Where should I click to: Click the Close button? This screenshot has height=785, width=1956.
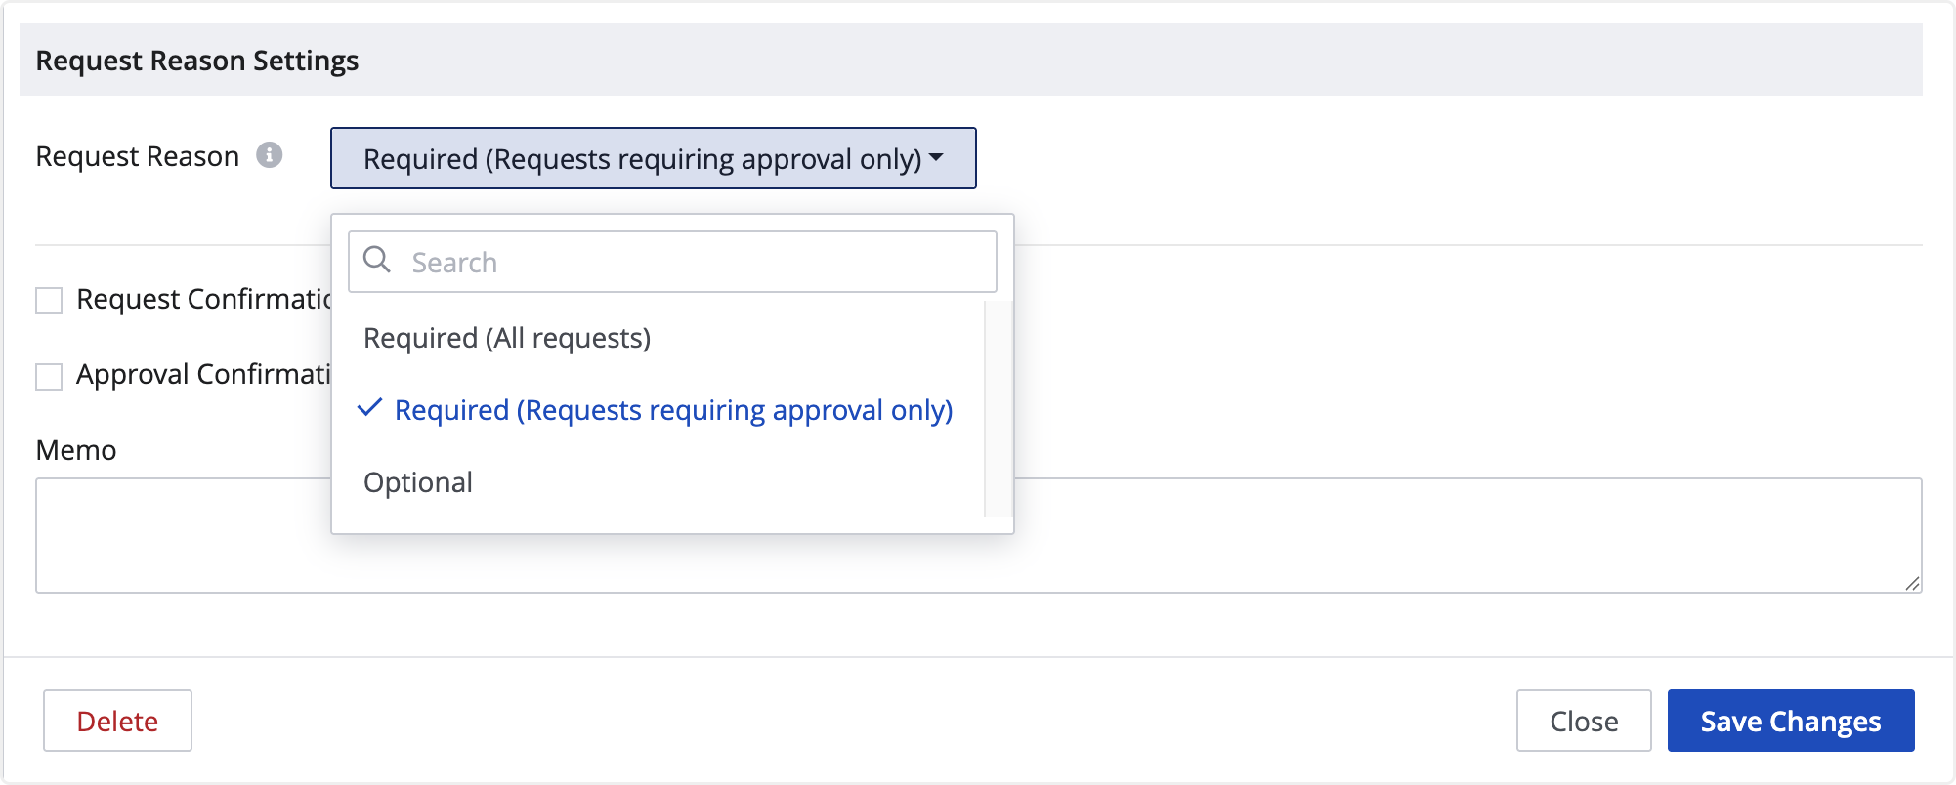click(1583, 721)
